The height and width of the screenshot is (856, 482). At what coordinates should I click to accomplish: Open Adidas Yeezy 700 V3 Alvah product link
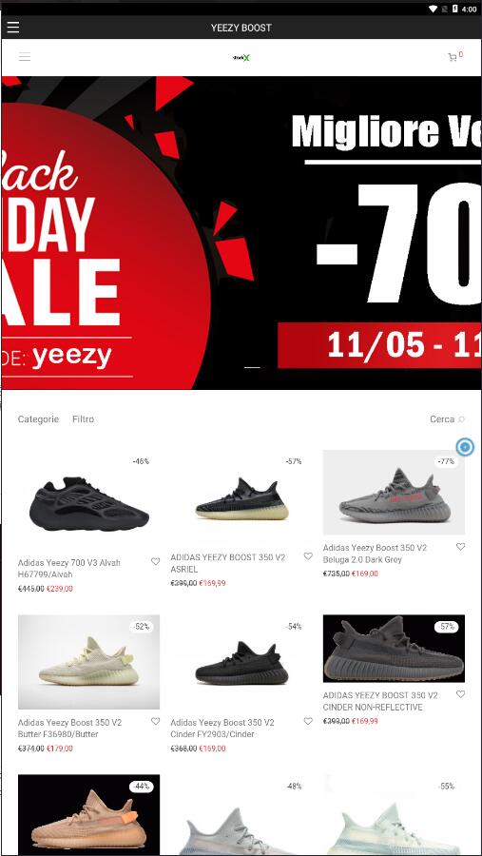pos(68,569)
